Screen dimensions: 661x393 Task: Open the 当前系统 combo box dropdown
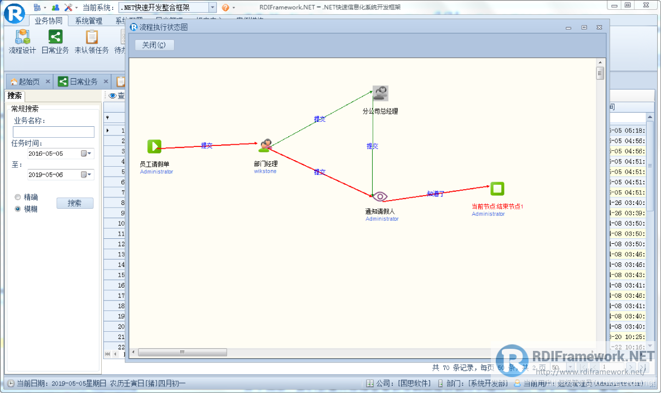tap(212, 8)
